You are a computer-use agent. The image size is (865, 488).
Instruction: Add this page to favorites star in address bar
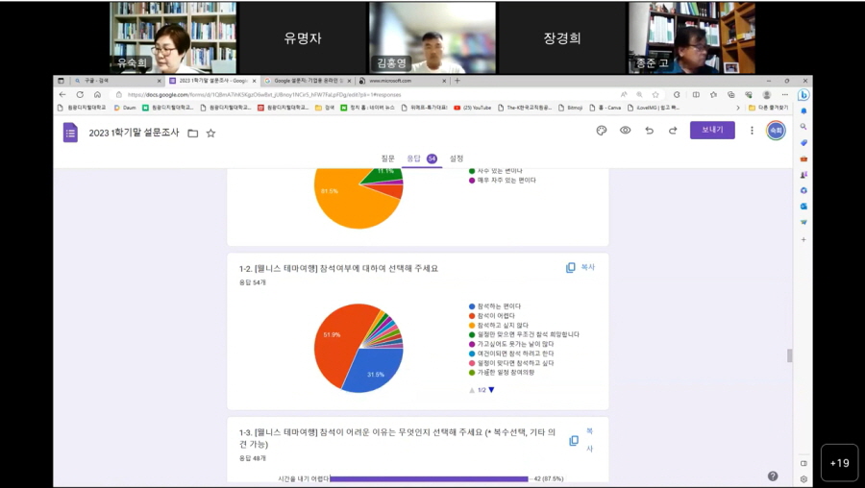pyautogui.click(x=655, y=95)
